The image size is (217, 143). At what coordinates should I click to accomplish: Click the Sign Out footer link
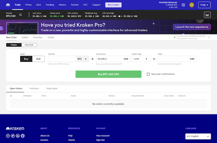point(100,140)
